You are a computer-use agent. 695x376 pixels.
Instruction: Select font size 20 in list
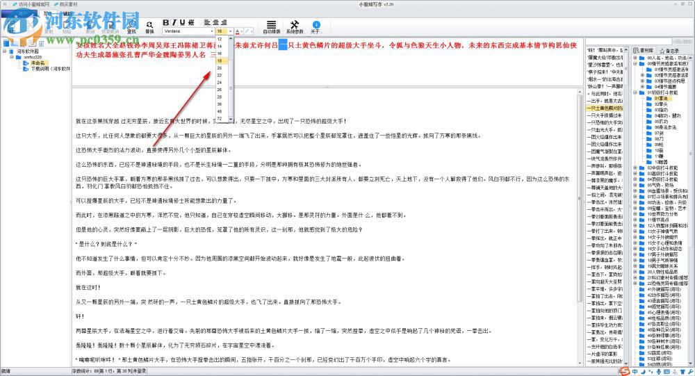point(222,68)
